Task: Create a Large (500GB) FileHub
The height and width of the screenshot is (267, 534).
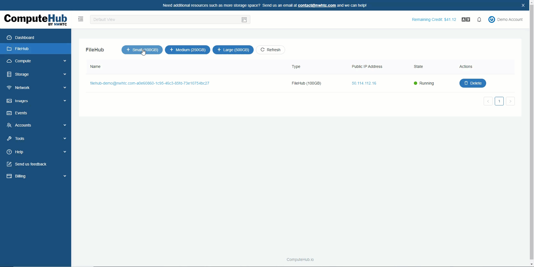Action: pos(233,50)
